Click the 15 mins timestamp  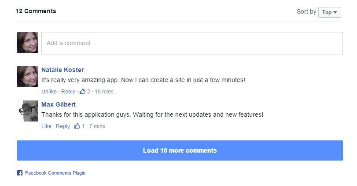pos(104,92)
